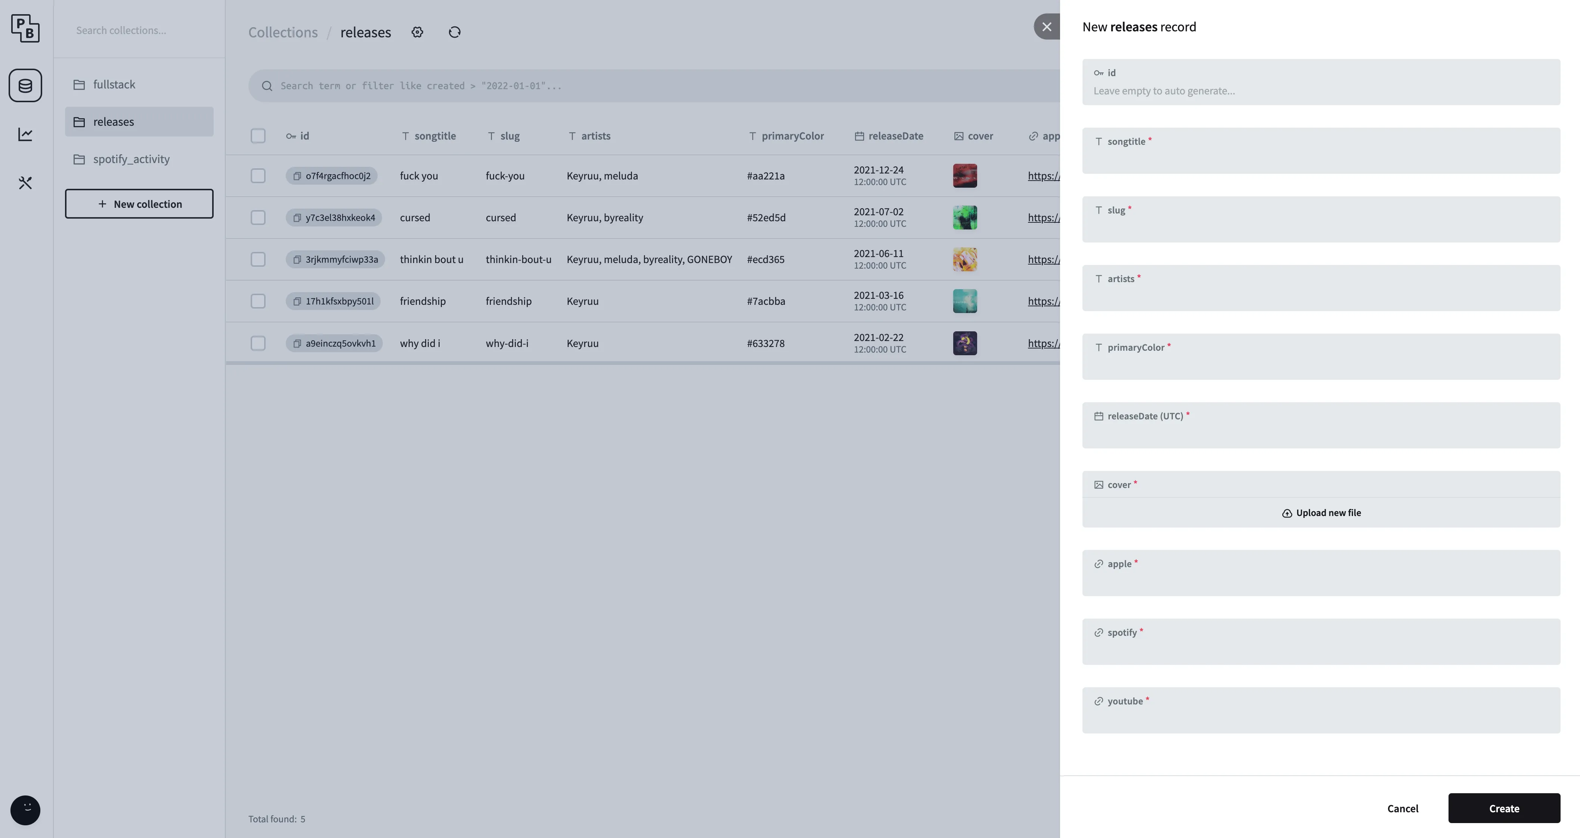Check the 'cursed' record row checkbox
Screen dimensions: 1580x838
(x=258, y=218)
